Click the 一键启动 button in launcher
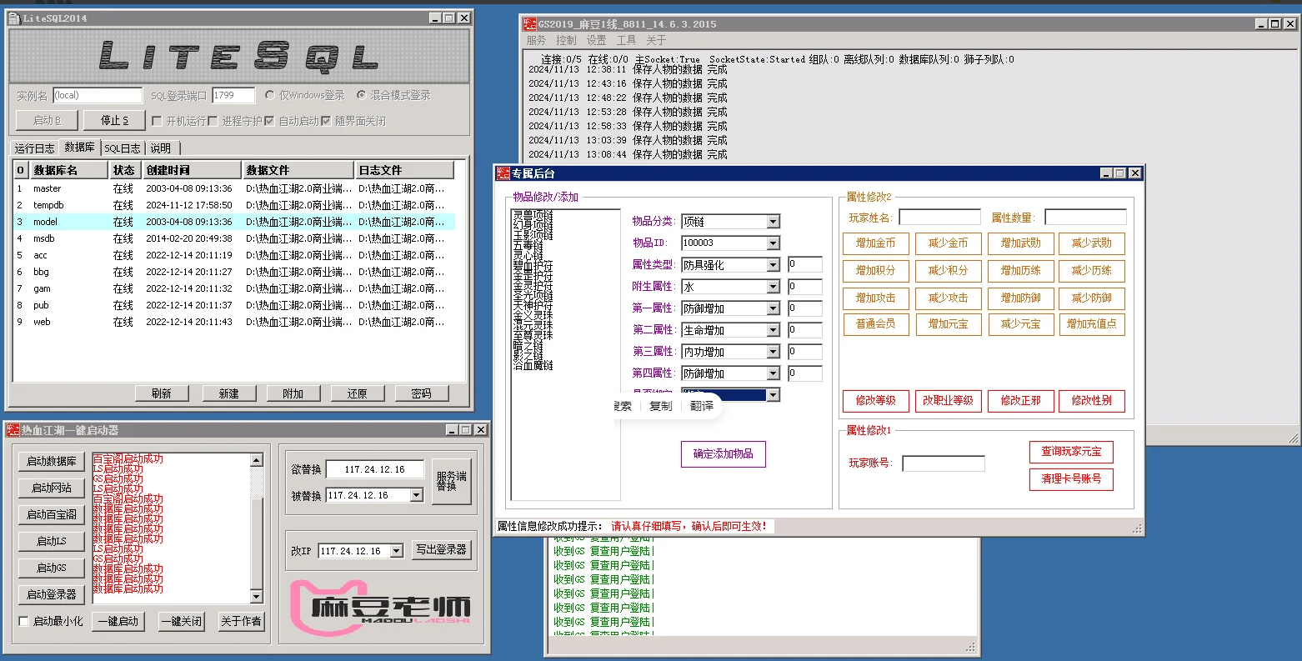The width and height of the screenshot is (1302, 661). pyautogui.click(x=118, y=620)
